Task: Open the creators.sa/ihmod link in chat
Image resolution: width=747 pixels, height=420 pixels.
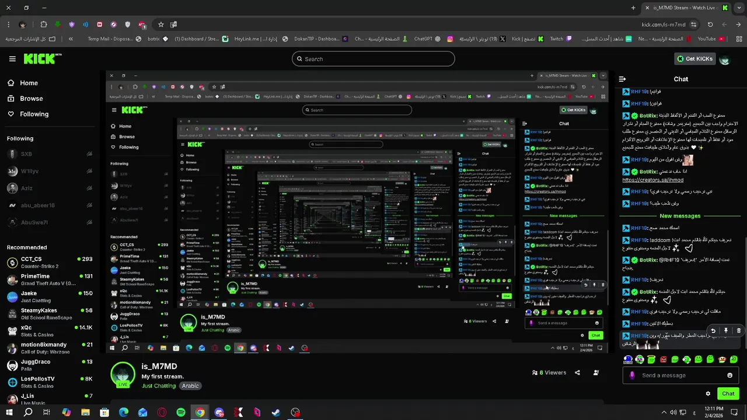Action: (x=653, y=180)
